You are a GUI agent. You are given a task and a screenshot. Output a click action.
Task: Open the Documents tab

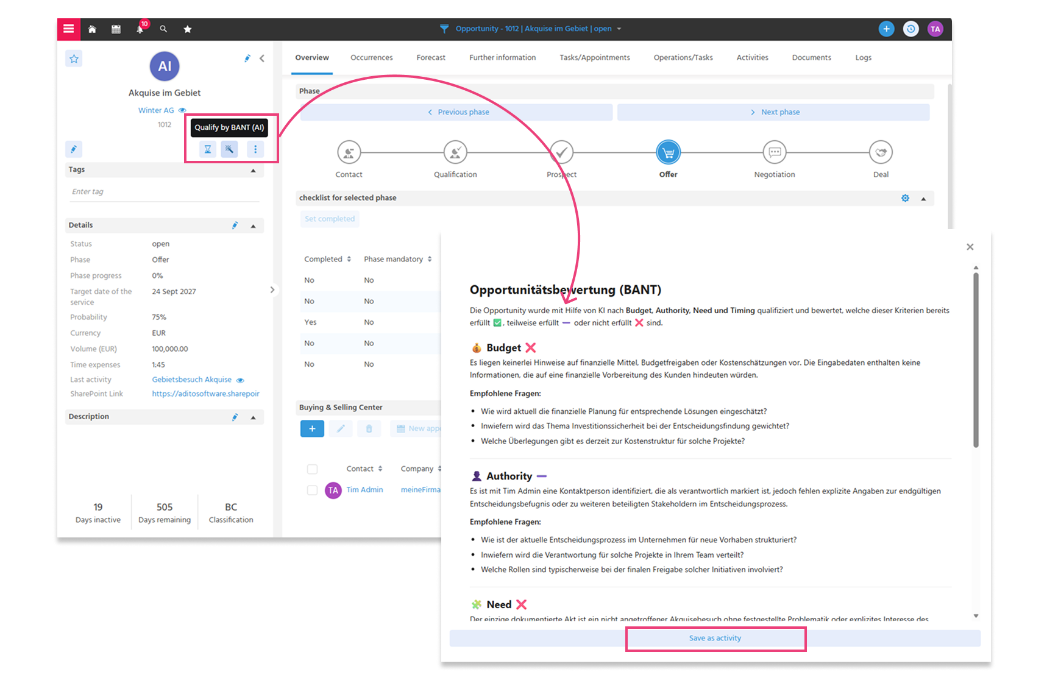coord(811,57)
